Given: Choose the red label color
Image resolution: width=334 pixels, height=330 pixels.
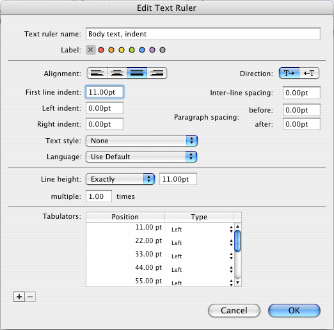Looking at the screenshot, I should pos(101,50).
